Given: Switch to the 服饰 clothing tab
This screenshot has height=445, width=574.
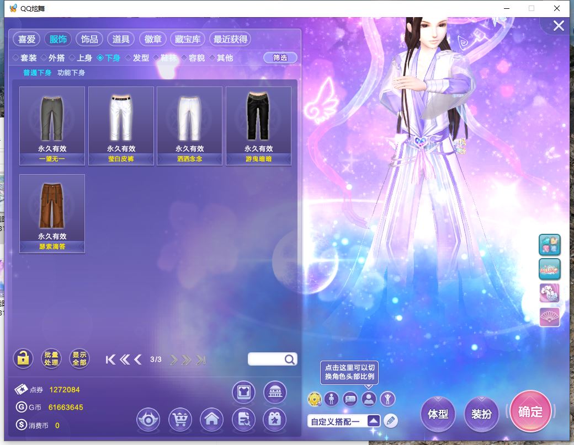Looking at the screenshot, I should tap(58, 39).
